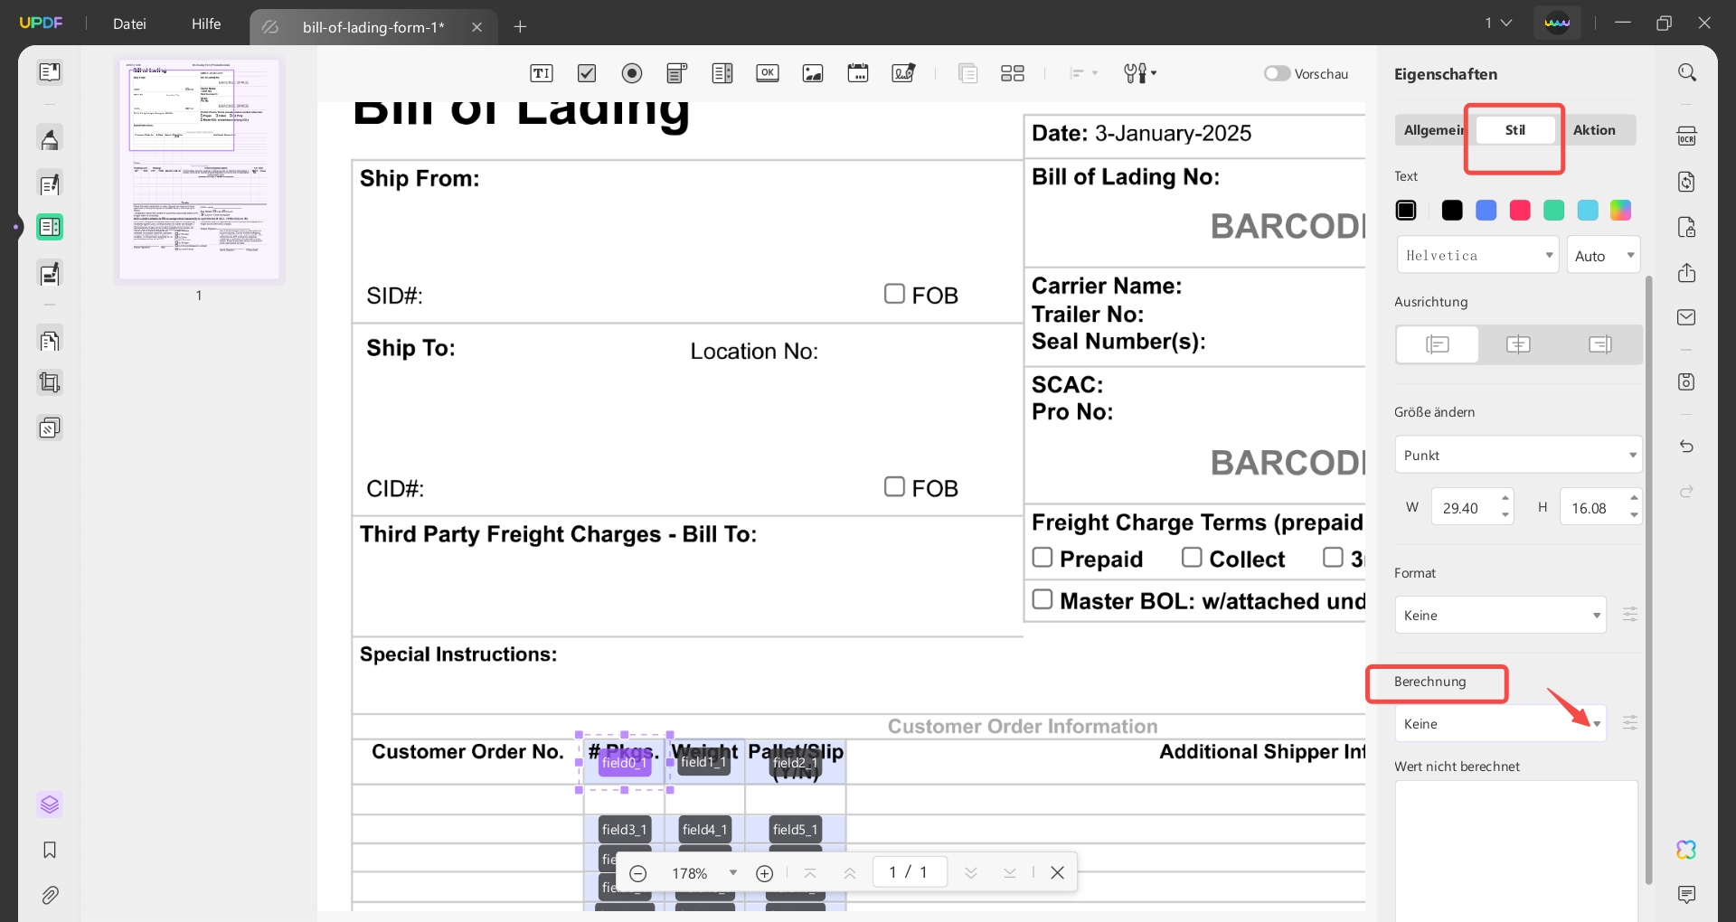Select the Text Field form tool
Viewport: 1736px width, 922px height.
[x=542, y=73]
